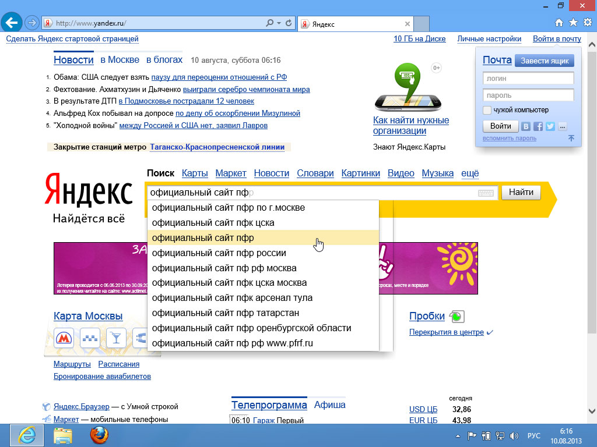Click the traffic light status icon
This screenshot has width=597, height=447.
(457, 316)
